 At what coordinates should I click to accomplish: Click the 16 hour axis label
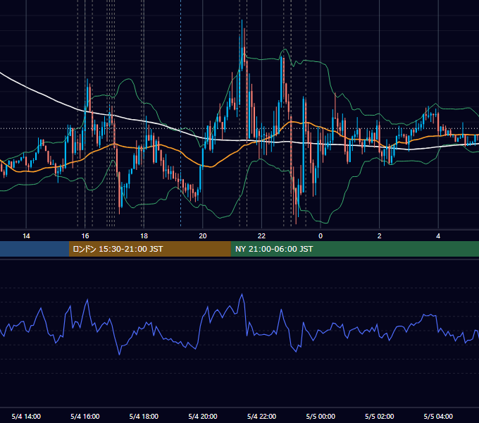click(x=85, y=236)
